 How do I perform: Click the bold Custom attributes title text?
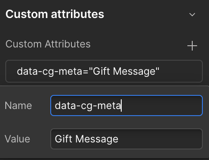point(55,14)
